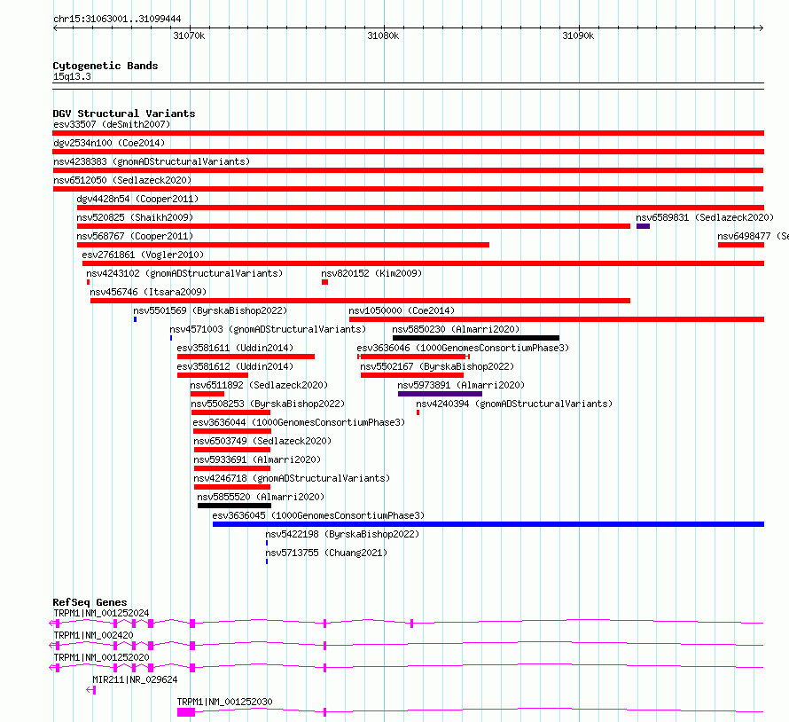Select the esv3581612 (Uddin2014) label
Image resolution: width=789 pixels, height=722 pixels.
tap(235, 366)
